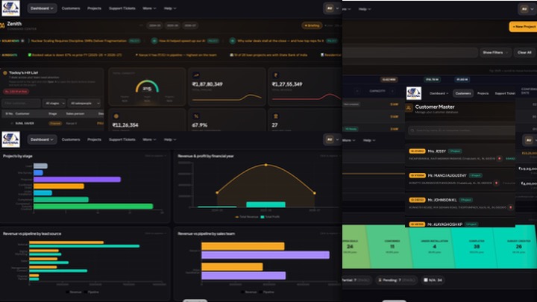537x302 pixels.
Task: Open the avatar menu in the charts dashboard navbar
Action: click(331, 139)
